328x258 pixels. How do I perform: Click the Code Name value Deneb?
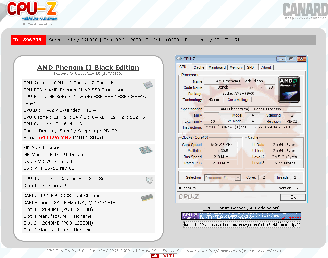pyautogui.click(x=223, y=87)
